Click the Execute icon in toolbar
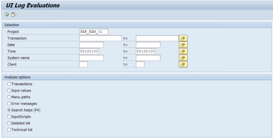Viewport: 273px width, 138px height. [x=7, y=14]
